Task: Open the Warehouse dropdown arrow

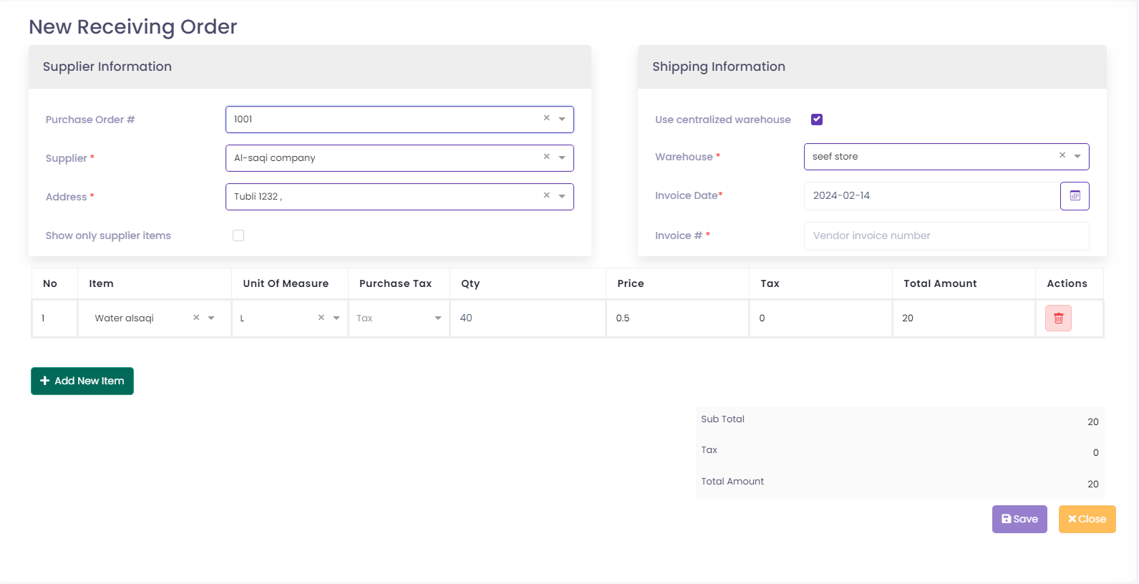Action: [1077, 156]
